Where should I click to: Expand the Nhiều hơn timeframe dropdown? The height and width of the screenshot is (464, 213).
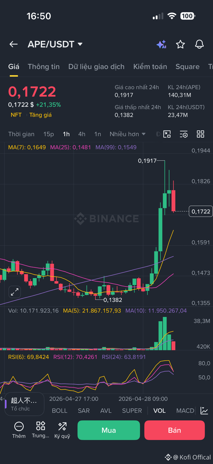click(128, 134)
